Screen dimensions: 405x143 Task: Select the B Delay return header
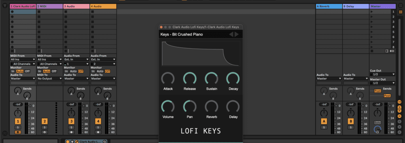point(356,6)
